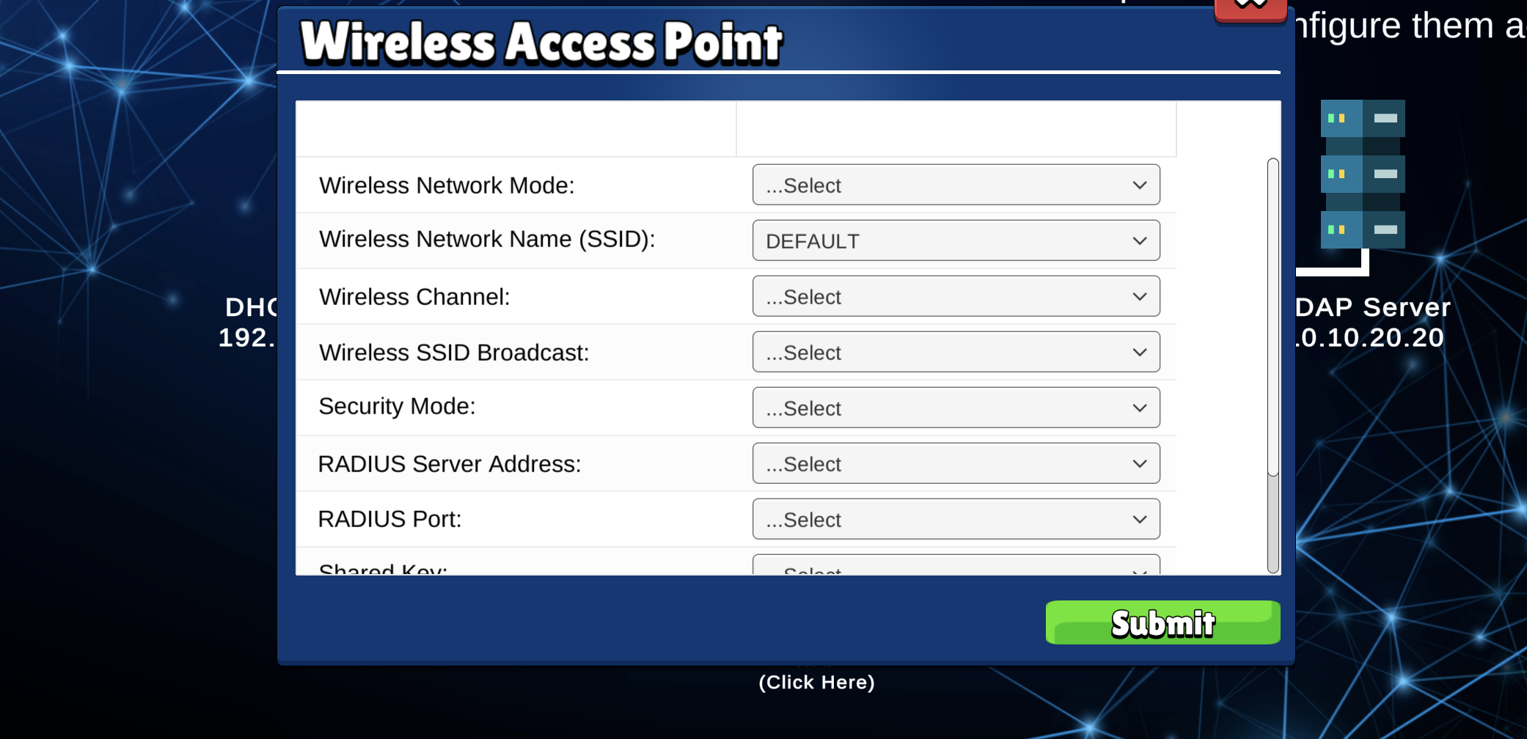Click the Wireless Access Point title

541,42
